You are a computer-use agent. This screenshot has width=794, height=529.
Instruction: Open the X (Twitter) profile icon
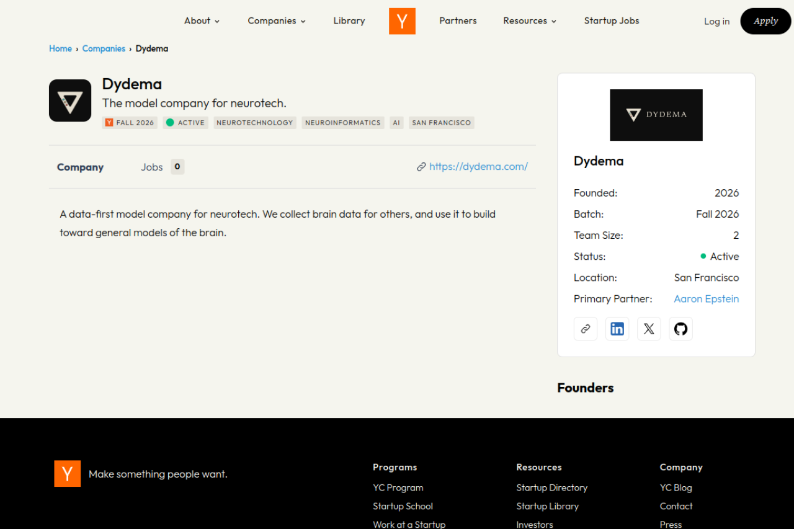[649, 329]
